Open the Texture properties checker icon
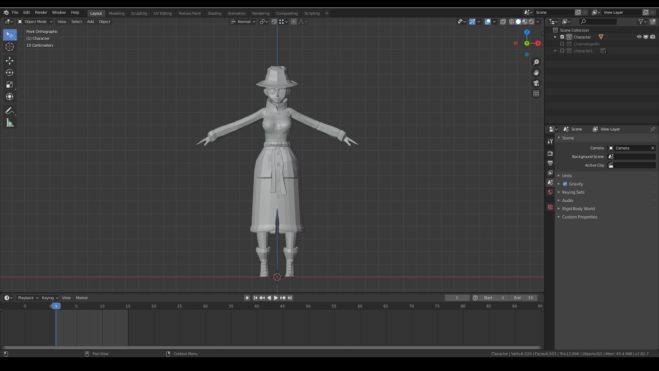 click(x=550, y=207)
